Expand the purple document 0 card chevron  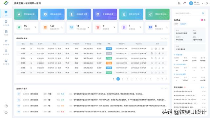pyautogui.click(x=141, y=27)
